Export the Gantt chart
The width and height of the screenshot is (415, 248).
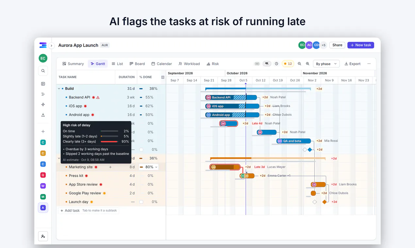point(353,64)
